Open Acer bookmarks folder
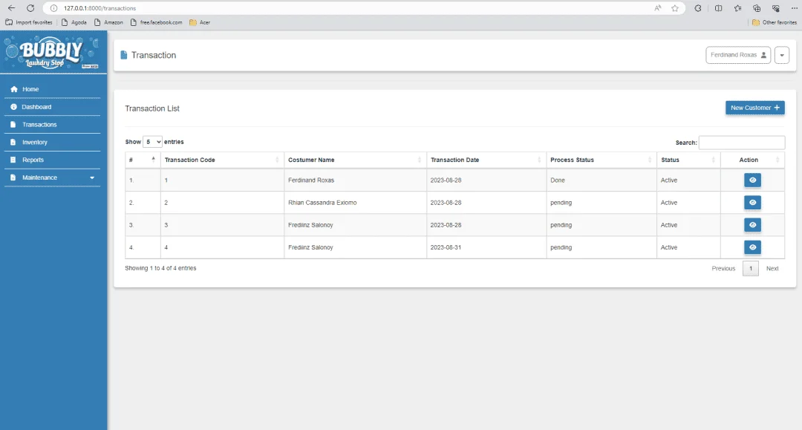This screenshot has height=430, width=802. click(200, 22)
